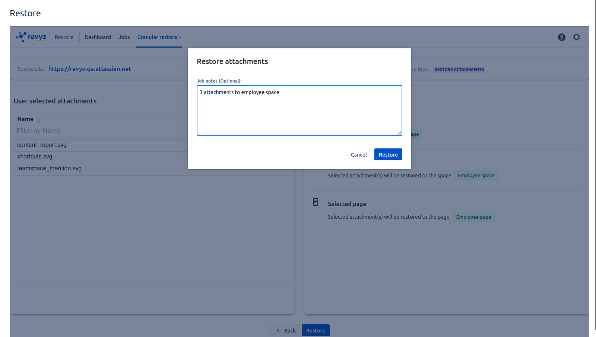Viewport: 596px width, 337px height.
Task: Click the Back button at the bottom
Action: [x=286, y=330]
